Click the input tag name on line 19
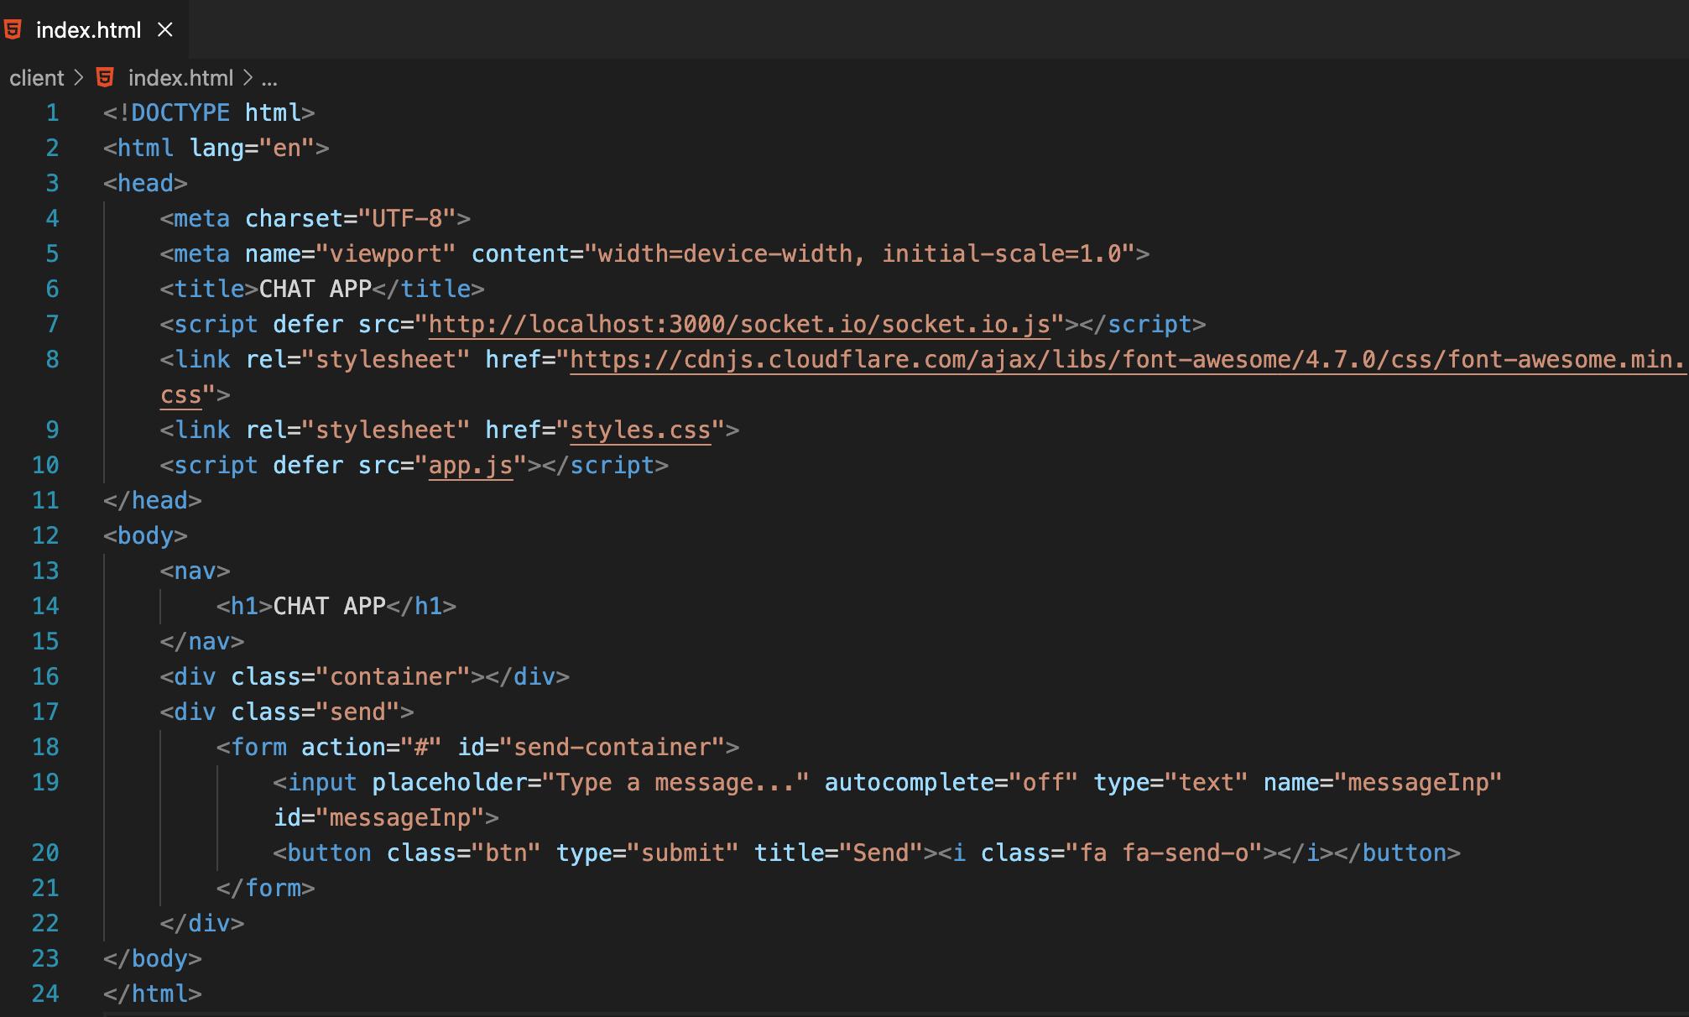Screen dimensions: 1689x1017 [x=322, y=782]
